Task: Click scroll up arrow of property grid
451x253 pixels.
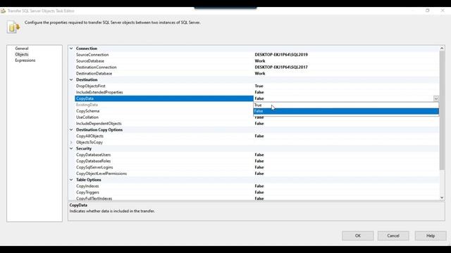Action: click(442, 48)
